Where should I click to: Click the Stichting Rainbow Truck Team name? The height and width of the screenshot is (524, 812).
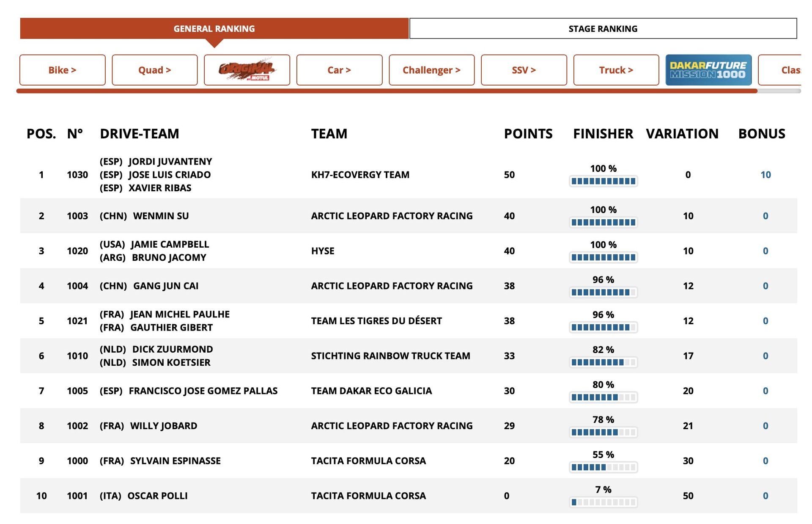tap(390, 356)
